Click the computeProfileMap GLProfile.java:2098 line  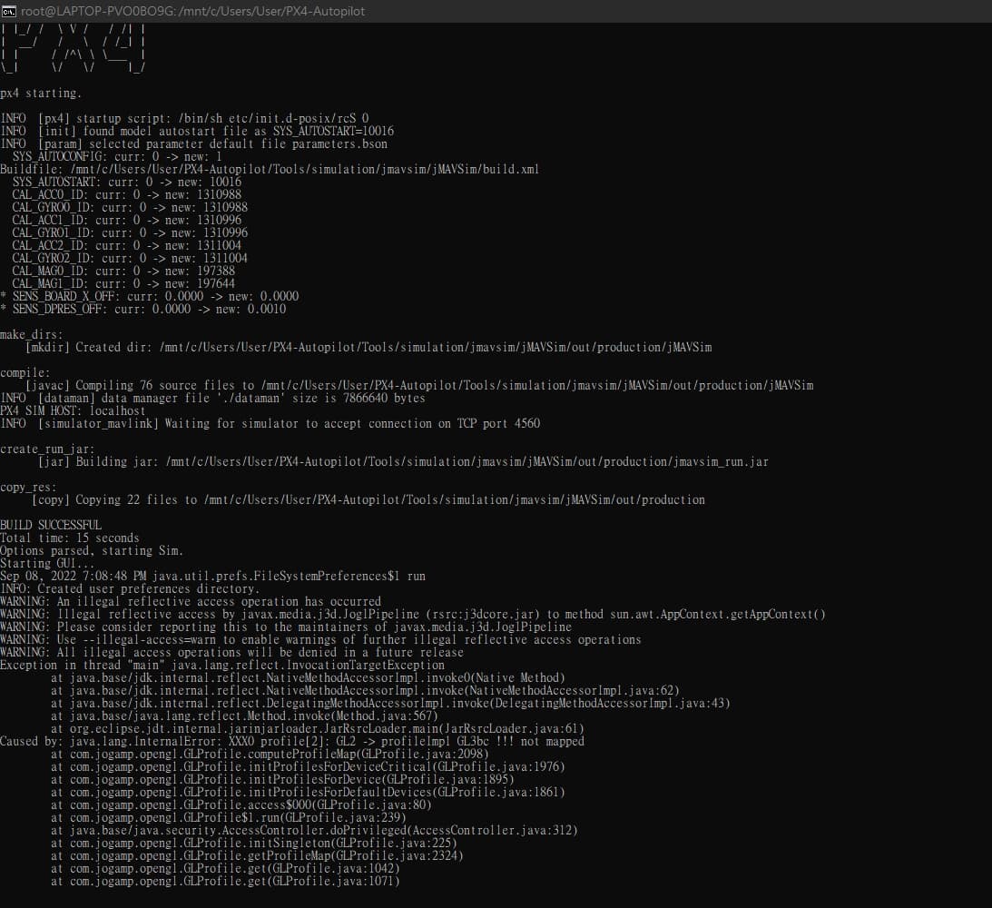coord(270,755)
